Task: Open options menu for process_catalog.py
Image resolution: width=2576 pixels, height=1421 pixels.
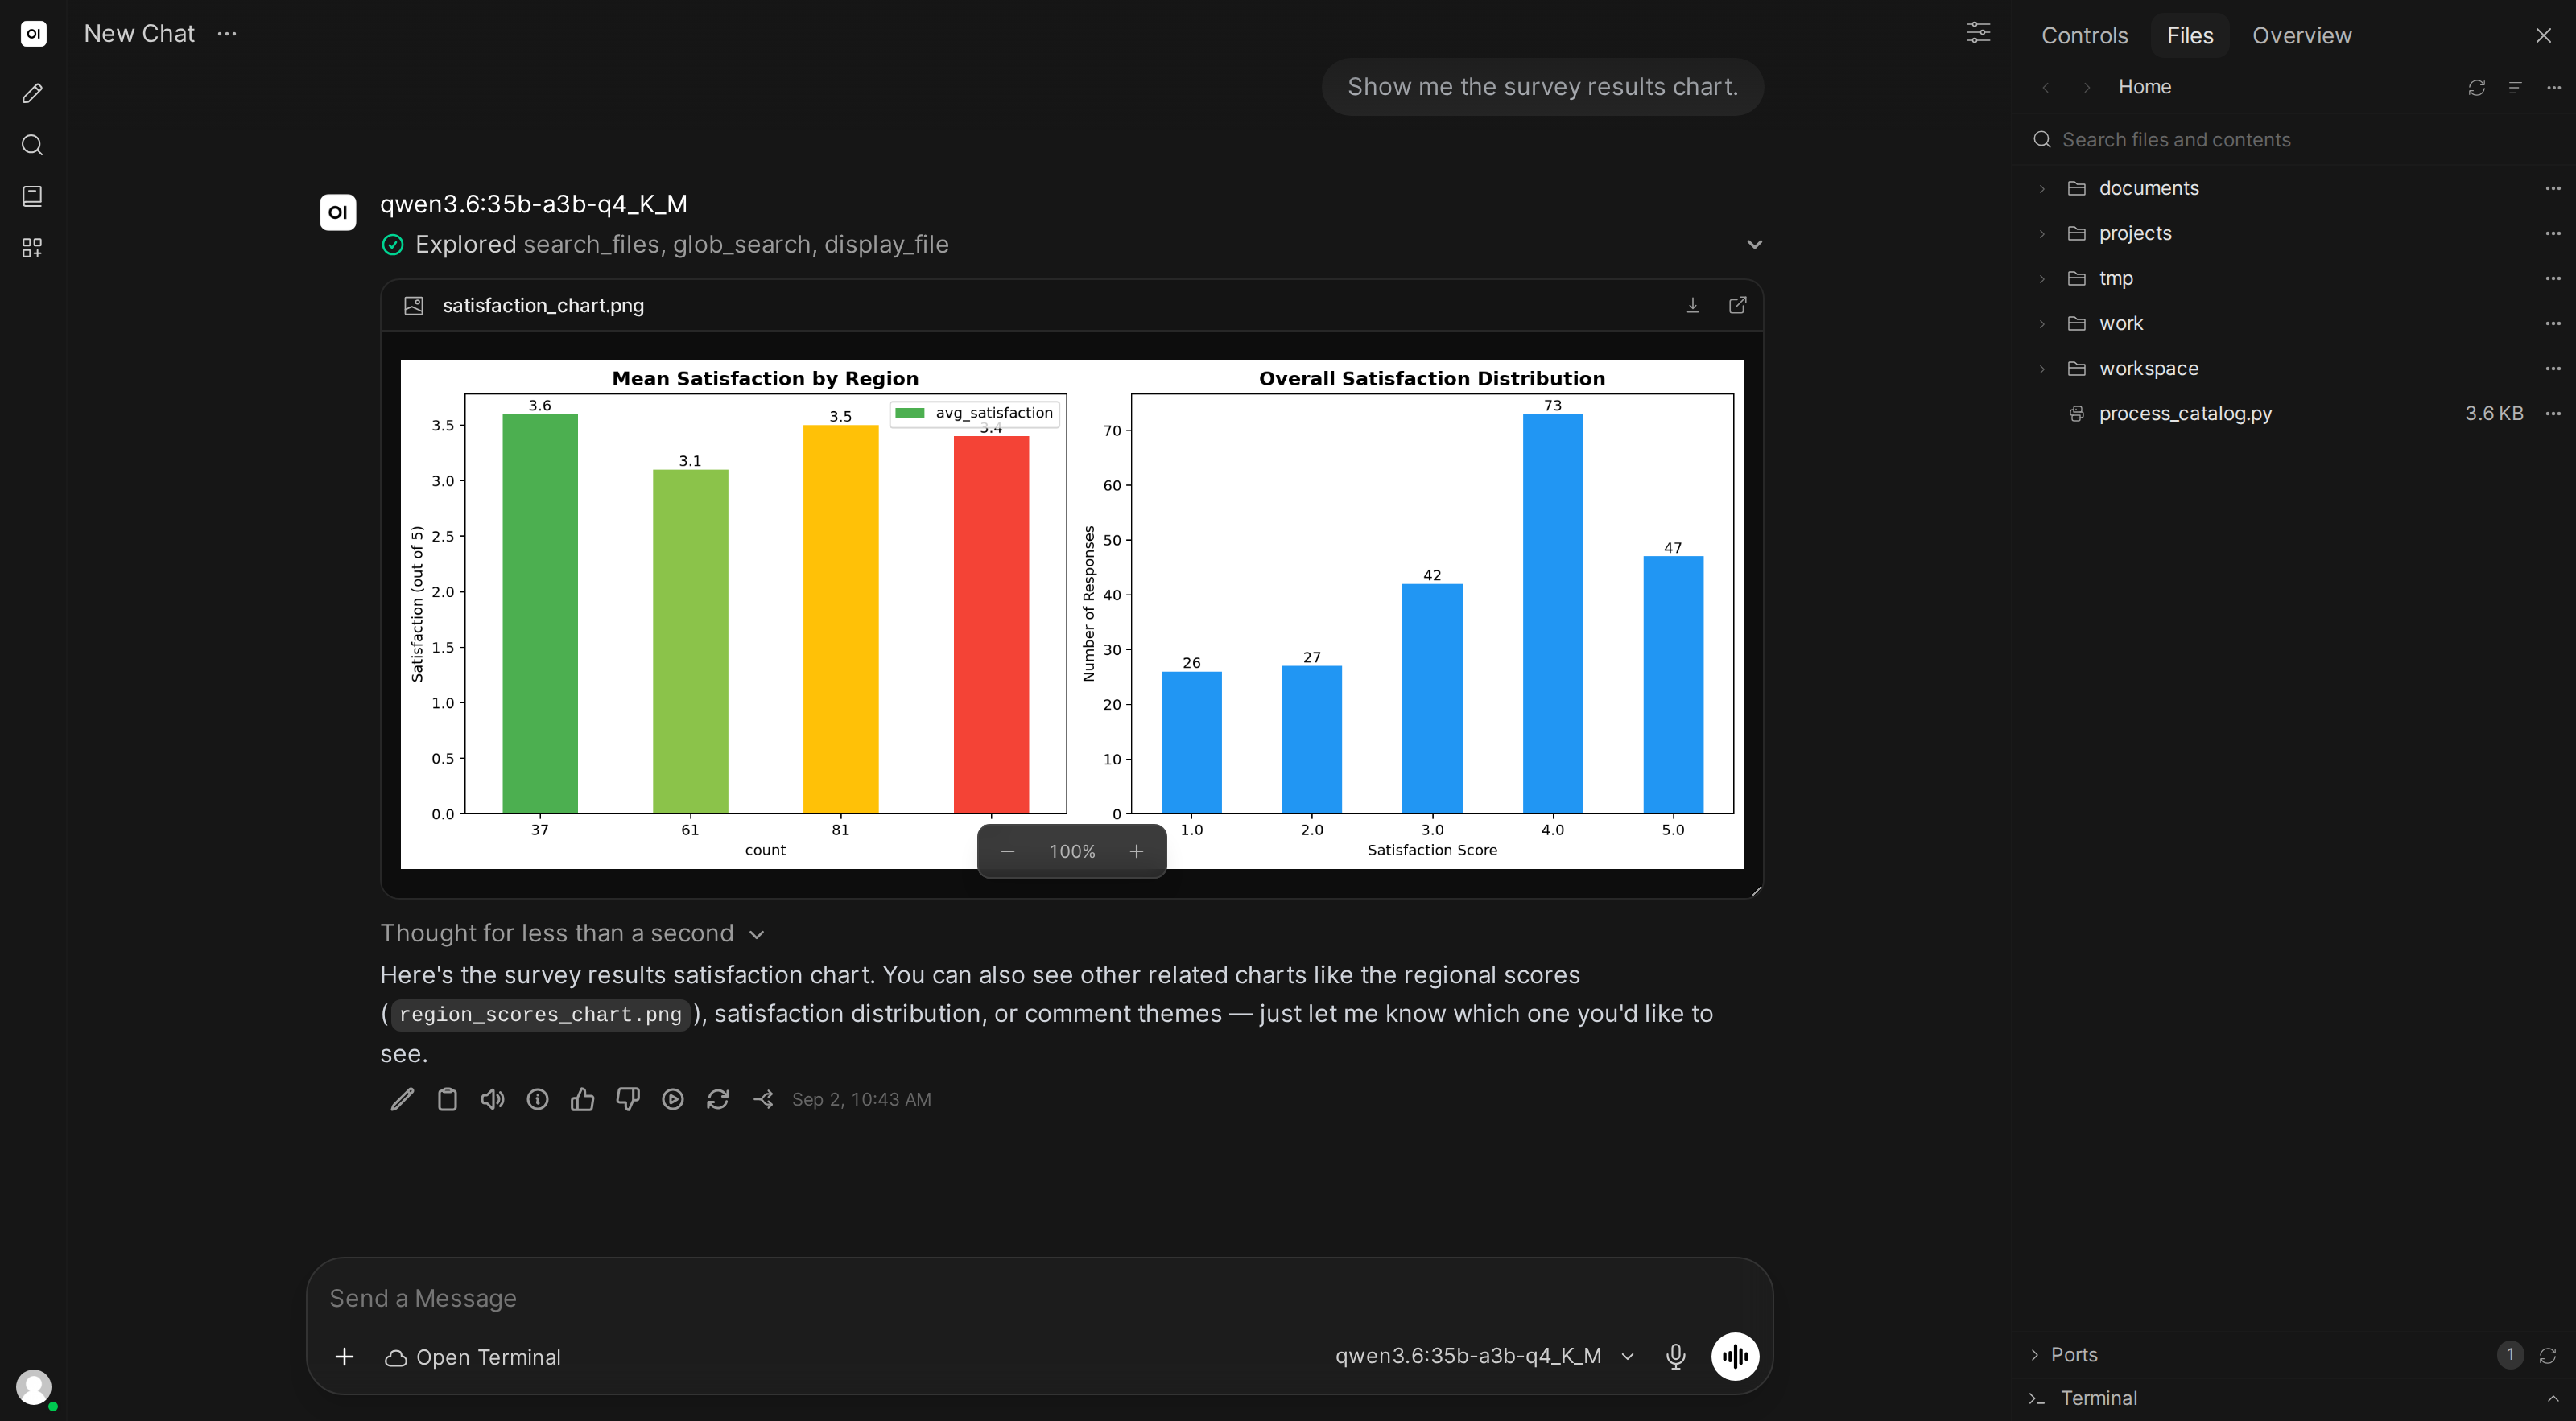Action: click(x=2553, y=414)
